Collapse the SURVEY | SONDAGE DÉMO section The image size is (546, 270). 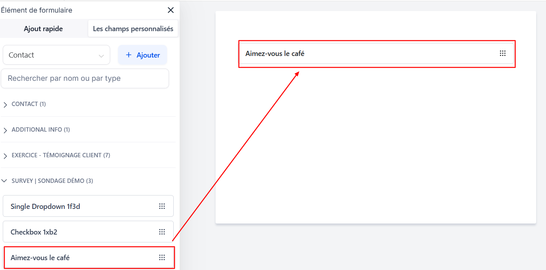point(52,181)
